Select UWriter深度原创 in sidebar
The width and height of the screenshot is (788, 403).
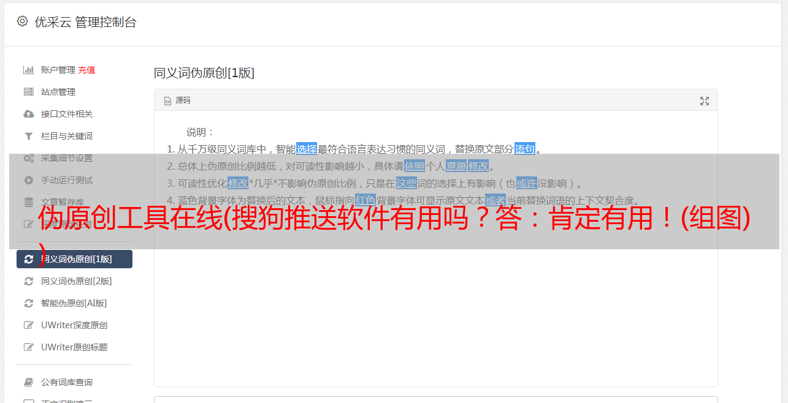point(74,325)
